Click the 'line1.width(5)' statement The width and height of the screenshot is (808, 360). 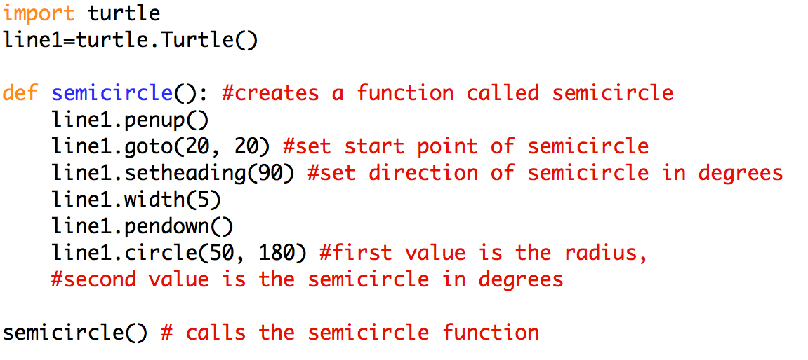(136, 200)
